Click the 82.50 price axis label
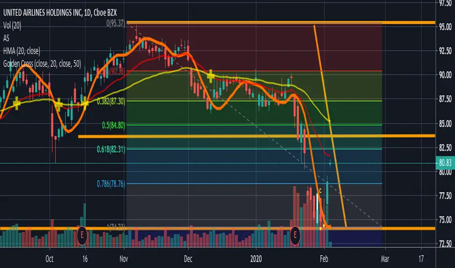The width and height of the screenshot is (455, 268). [x=445, y=148]
